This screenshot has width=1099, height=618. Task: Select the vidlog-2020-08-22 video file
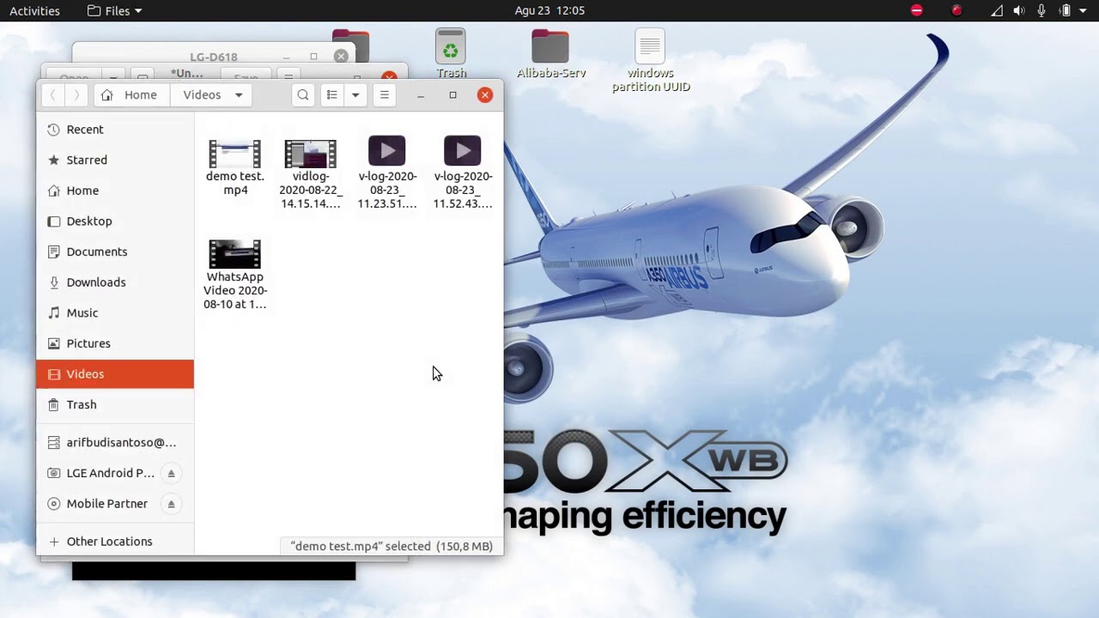[311, 174]
